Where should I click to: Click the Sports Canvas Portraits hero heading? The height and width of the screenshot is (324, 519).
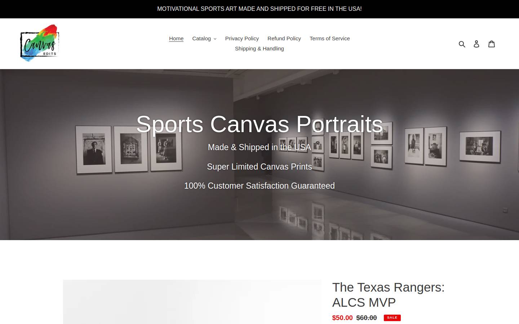[259, 124]
